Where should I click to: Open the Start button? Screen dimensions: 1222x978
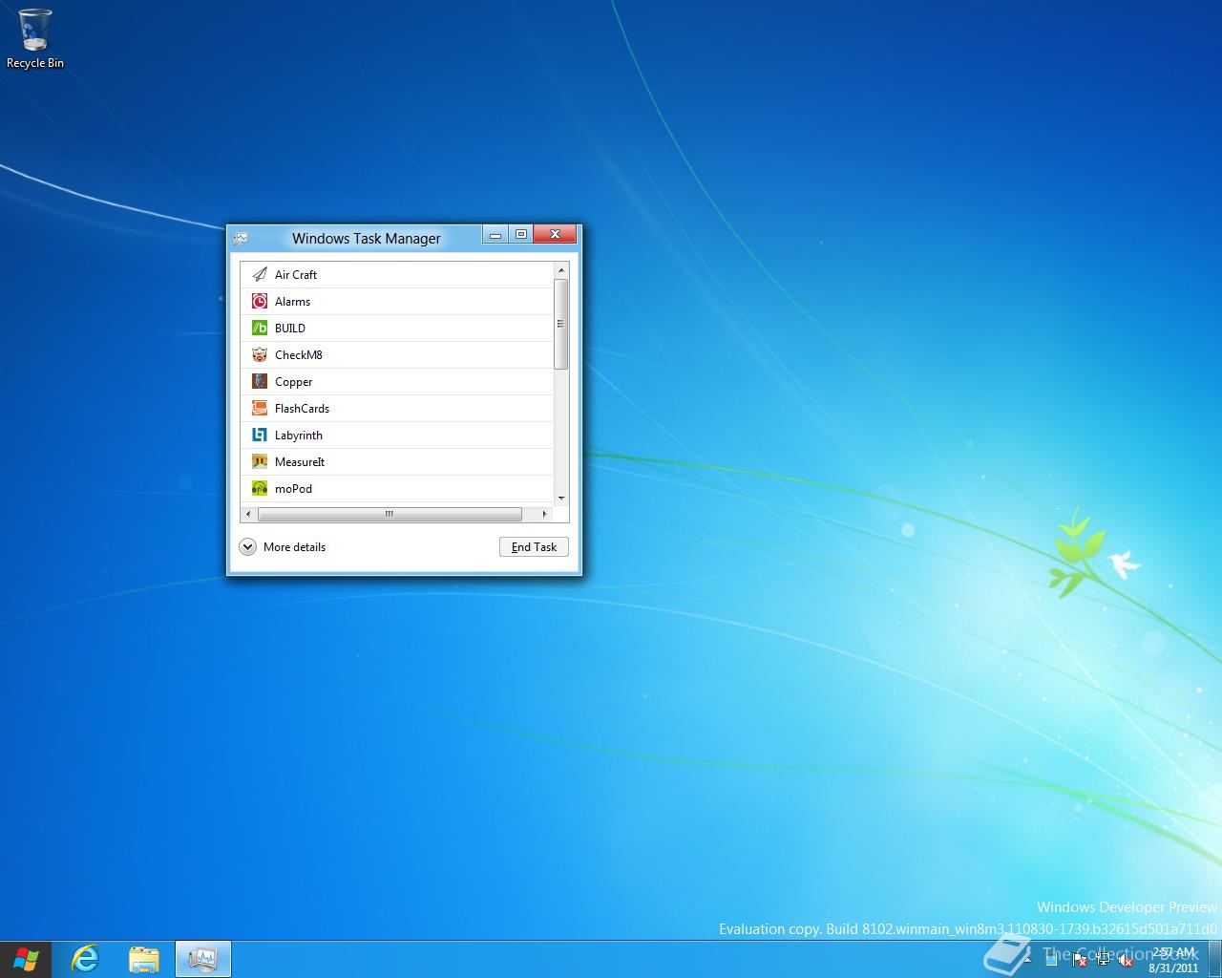pos(27,959)
